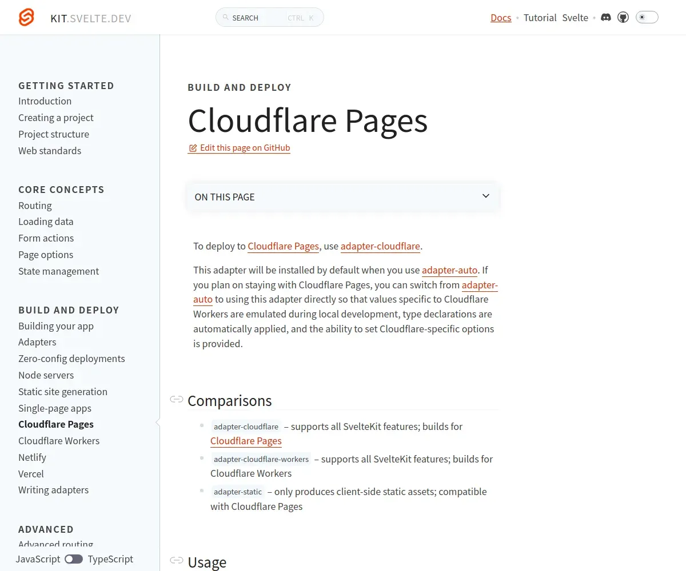Viewport: 686px width, 571px height.
Task: Click the adapter-cloudflare link in intro
Action: click(x=380, y=246)
